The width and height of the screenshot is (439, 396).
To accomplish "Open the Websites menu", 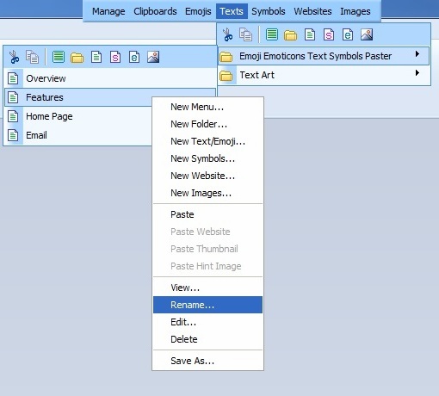I will point(312,11).
